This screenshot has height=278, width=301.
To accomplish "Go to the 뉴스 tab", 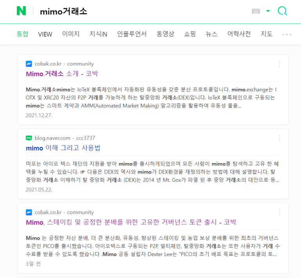I will [211, 34].
